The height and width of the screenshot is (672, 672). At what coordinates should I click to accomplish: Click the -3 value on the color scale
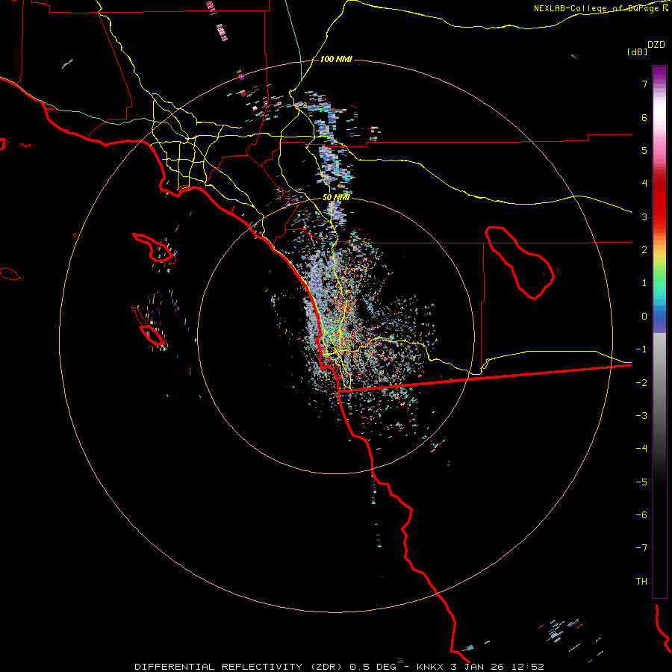tap(641, 416)
